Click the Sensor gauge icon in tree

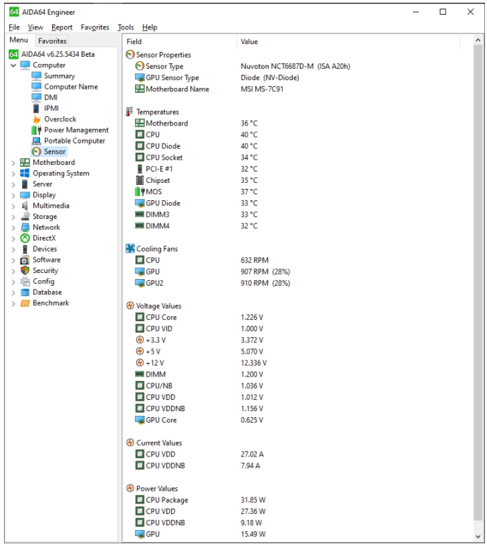click(37, 152)
